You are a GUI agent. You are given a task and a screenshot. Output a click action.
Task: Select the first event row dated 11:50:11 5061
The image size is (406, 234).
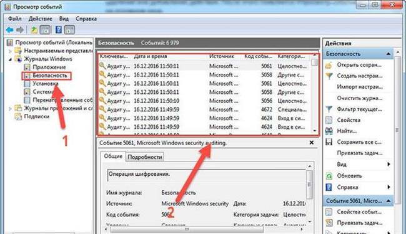coord(204,66)
